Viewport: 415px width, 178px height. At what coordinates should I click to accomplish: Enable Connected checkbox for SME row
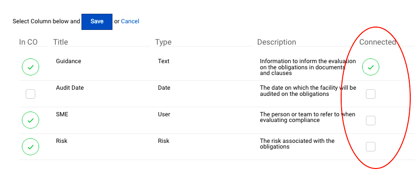point(371,121)
